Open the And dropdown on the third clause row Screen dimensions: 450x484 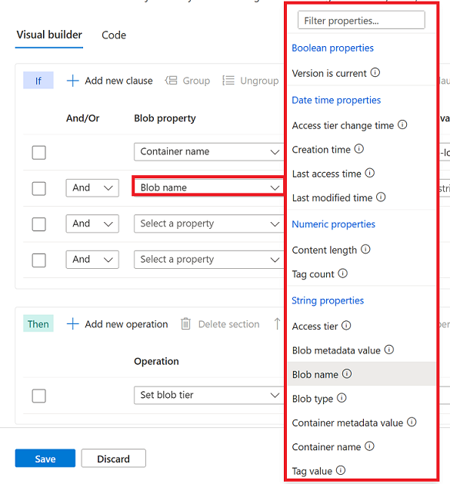pyautogui.click(x=92, y=224)
